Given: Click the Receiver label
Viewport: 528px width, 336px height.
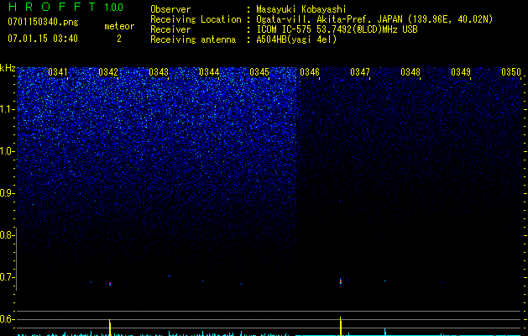Looking at the screenshot, I should pyautogui.click(x=170, y=29).
